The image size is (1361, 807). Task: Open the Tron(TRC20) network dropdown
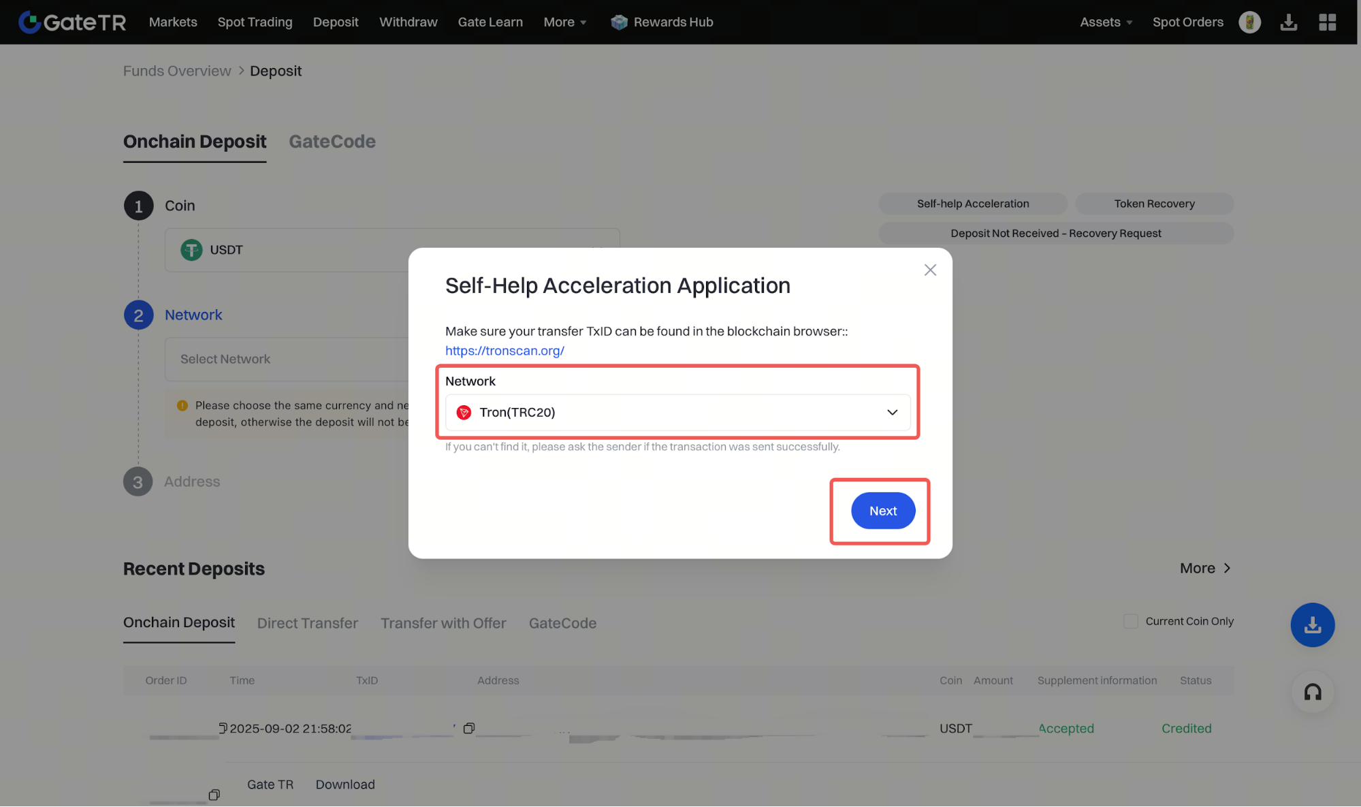677,412
